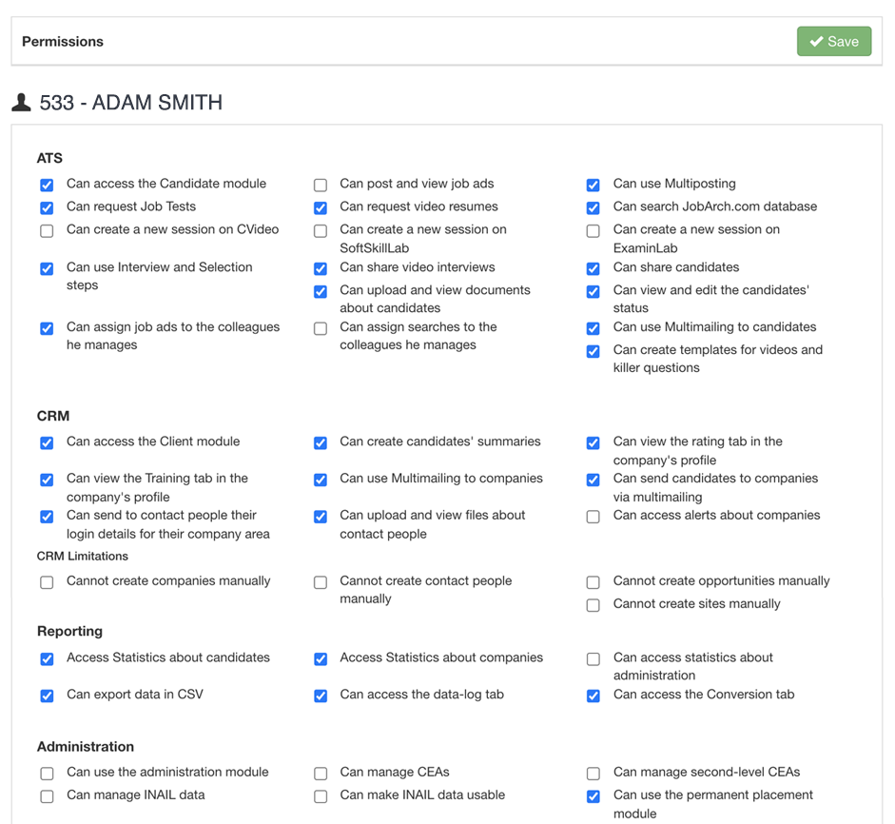Toggle Can send candidates to companies via multimailing

(593, 480)
